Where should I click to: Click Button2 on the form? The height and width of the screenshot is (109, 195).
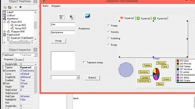92,78
